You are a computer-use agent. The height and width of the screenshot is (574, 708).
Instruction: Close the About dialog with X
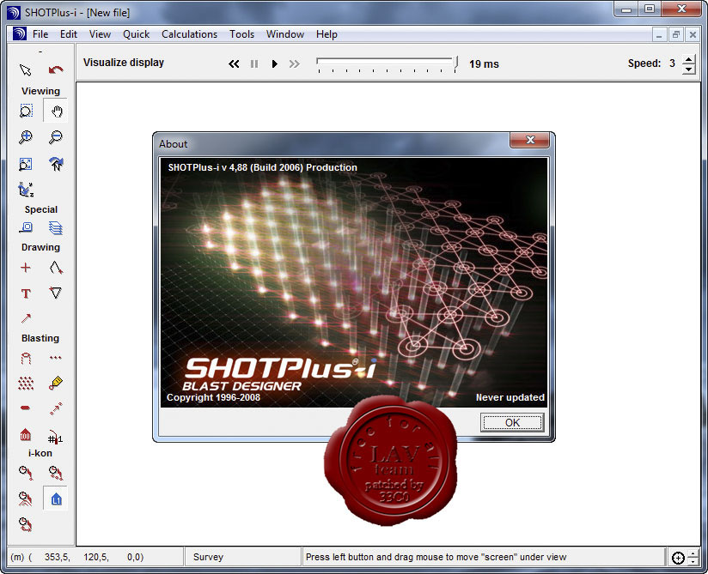point(530,140)
